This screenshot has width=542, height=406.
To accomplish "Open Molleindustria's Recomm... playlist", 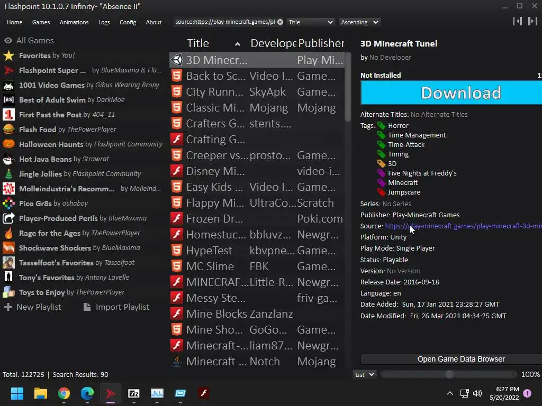I will pos(82,189).
